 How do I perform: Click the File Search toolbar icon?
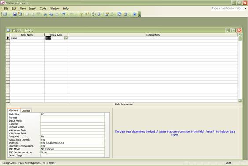tap(20, 14)
